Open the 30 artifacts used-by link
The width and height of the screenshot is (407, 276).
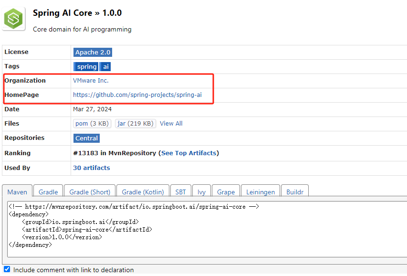[91, 168]
